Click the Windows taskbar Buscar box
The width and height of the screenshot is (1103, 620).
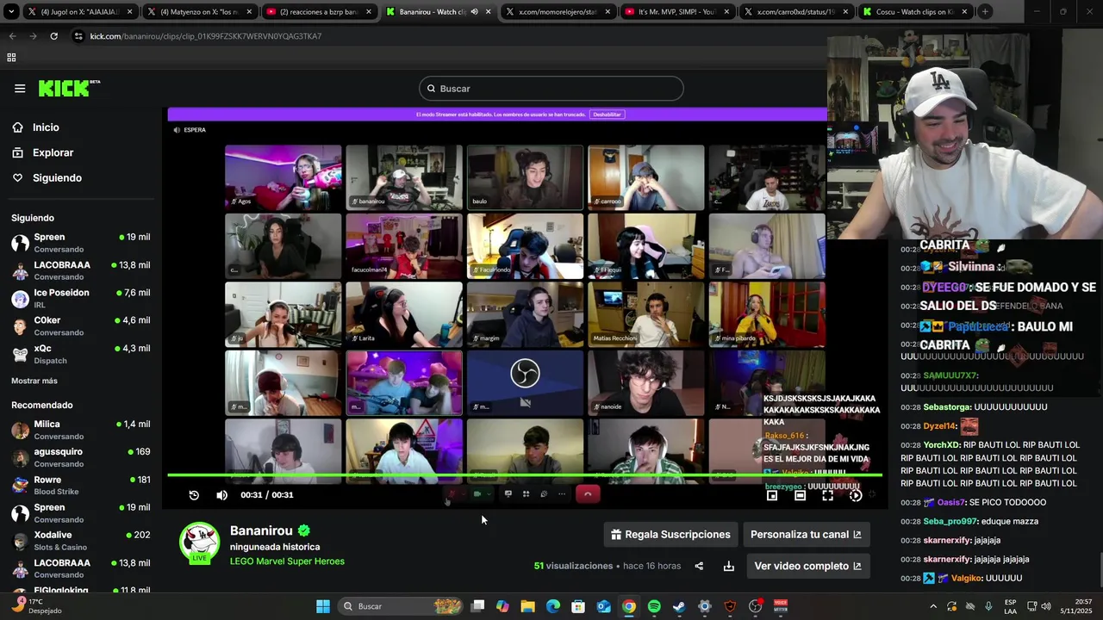coord(400,606)
